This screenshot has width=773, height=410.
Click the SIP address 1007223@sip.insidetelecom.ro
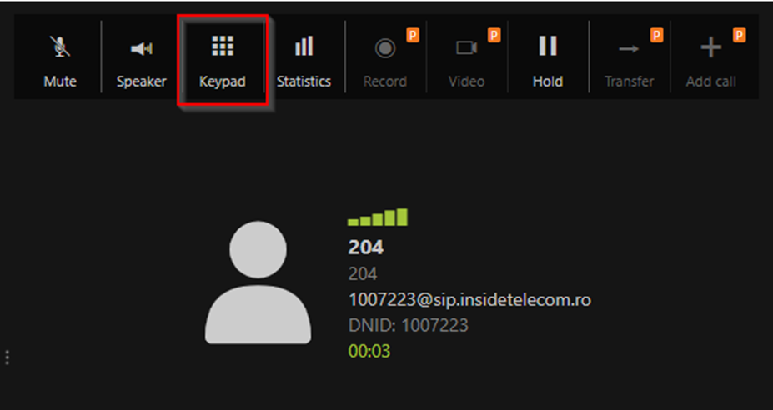coord(469,300)
